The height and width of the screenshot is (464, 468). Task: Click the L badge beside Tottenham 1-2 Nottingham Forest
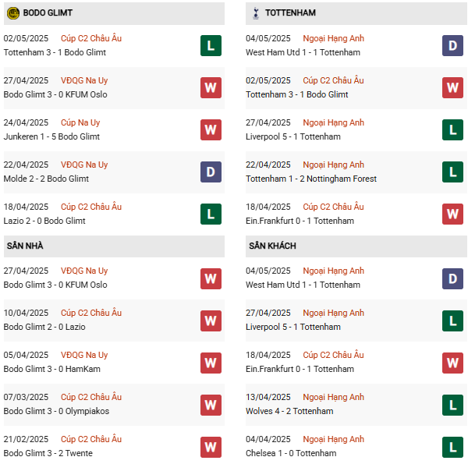click(x=453, y=172)
